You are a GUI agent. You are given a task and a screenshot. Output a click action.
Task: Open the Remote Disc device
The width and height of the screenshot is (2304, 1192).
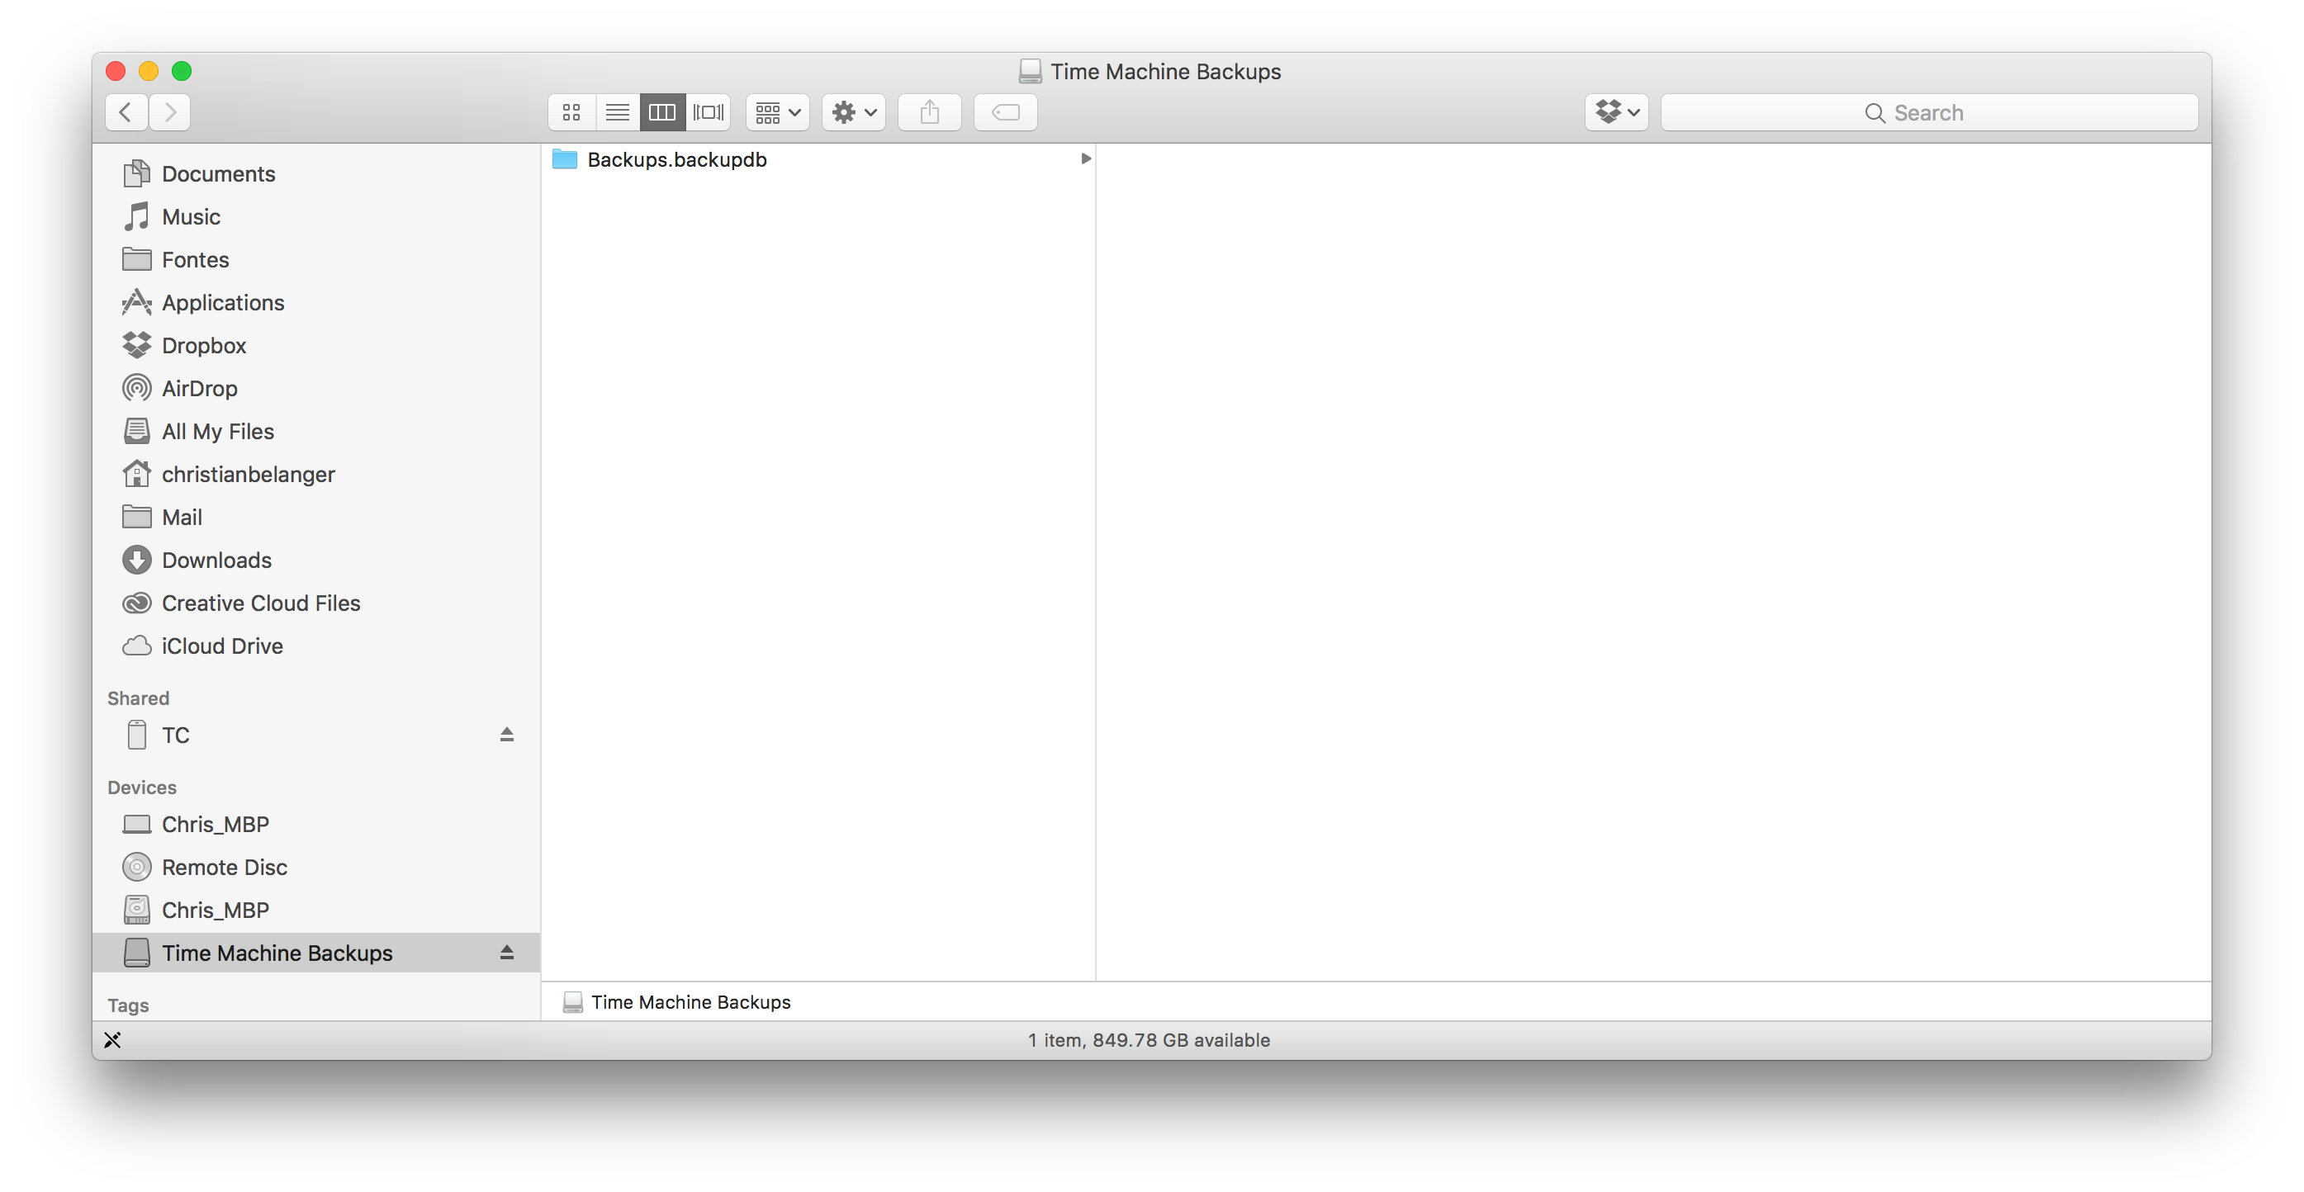(224, 868)
